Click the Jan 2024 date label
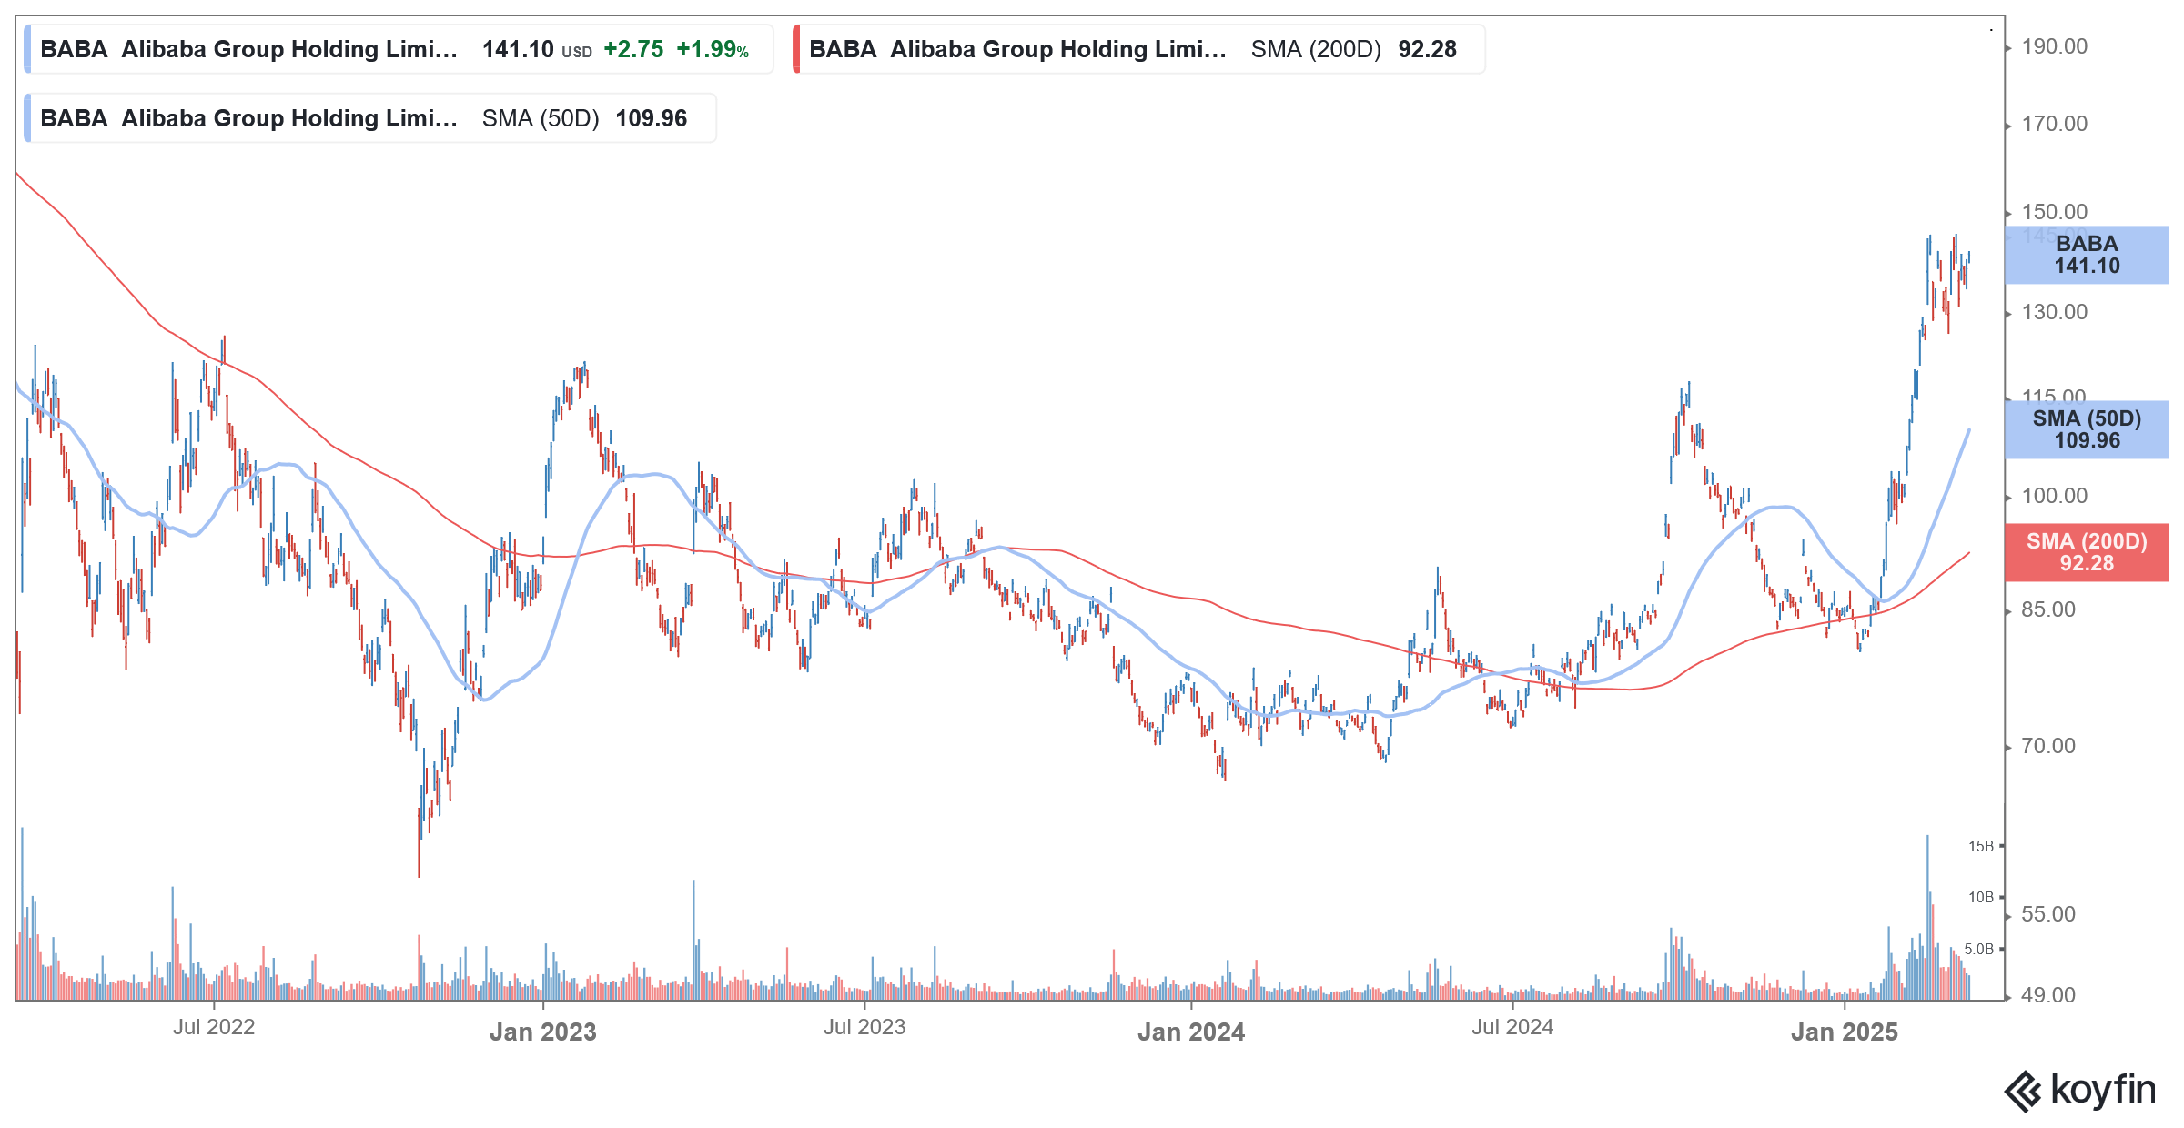This screenshot has height=1128, width=2184. [x=1191, y=1032]
